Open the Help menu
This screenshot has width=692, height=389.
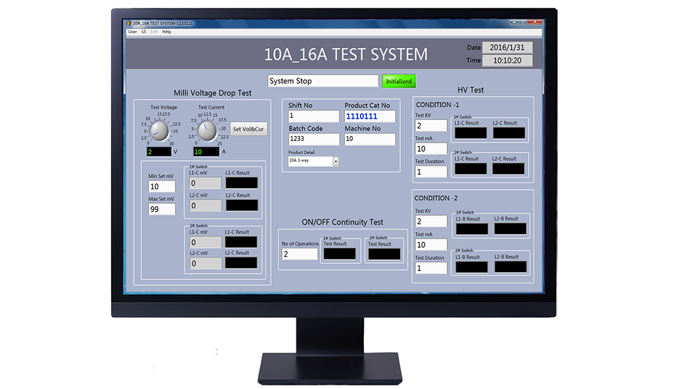(167, 32)
